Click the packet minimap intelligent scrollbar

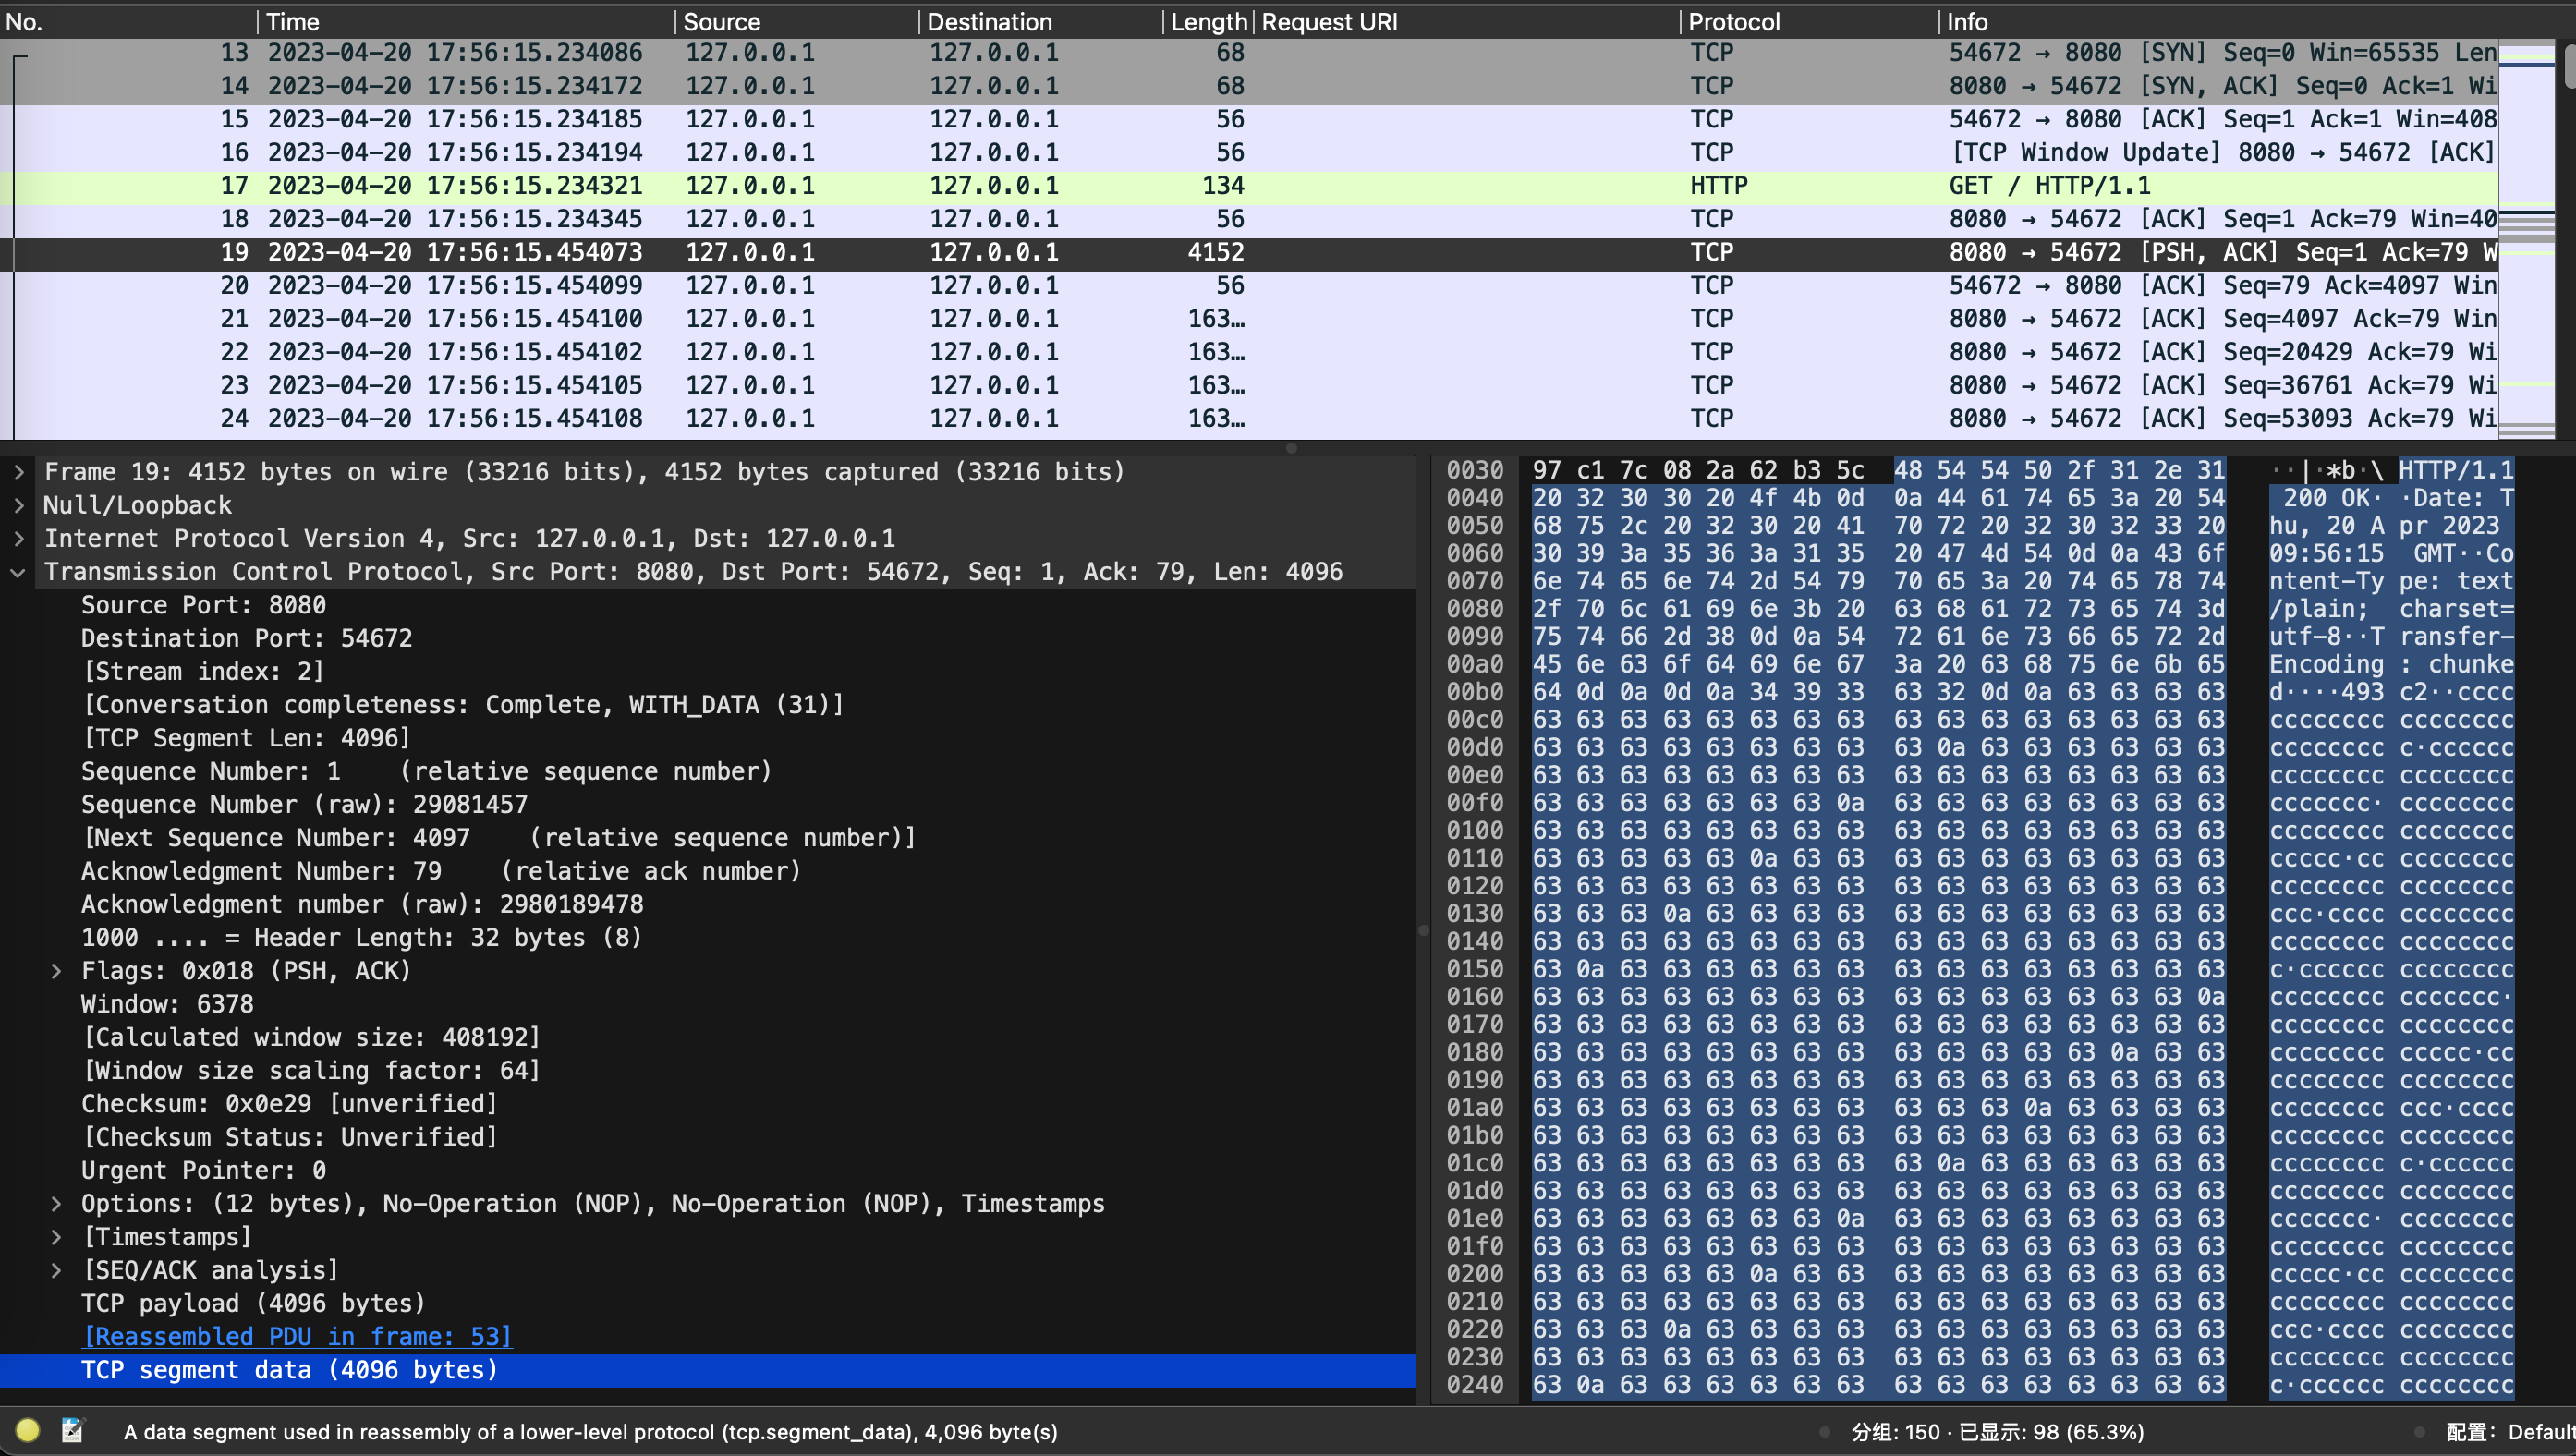[x=2527, y=238]
